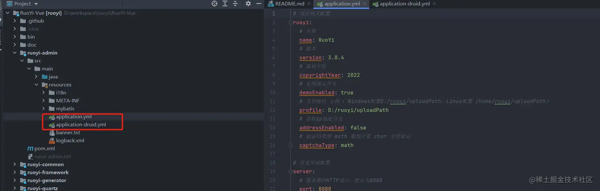Switch to the application-druid.yml editor tab
Image resolution: width=600 pixels, height=191 pixels.
(x=405, y=4)
